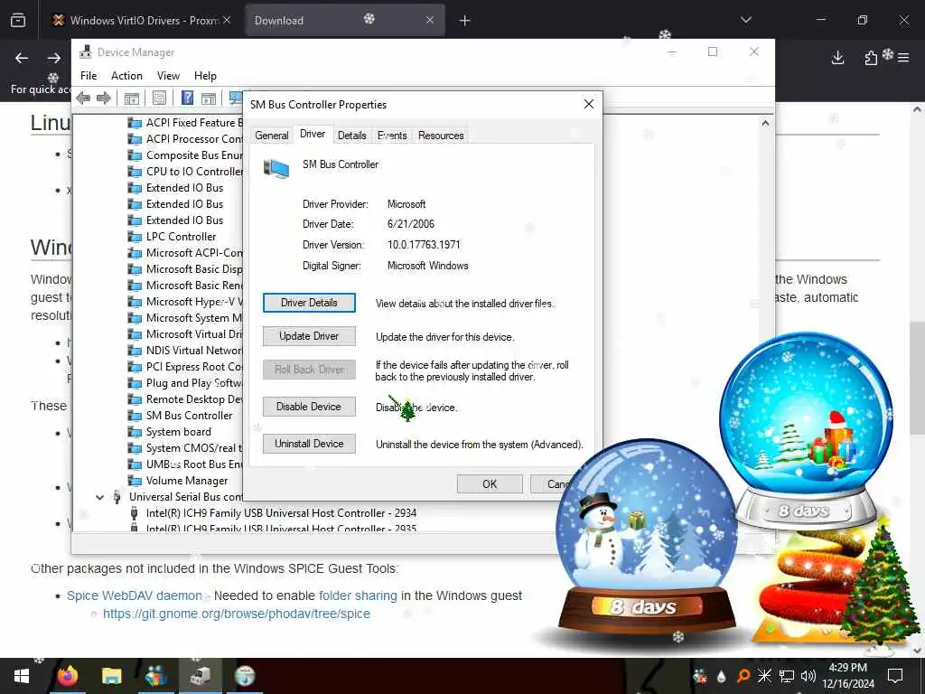The width and height of the screenshot is (925, 694).
Task: Open the Help menu in Device Manager
Action: point(205,76)
